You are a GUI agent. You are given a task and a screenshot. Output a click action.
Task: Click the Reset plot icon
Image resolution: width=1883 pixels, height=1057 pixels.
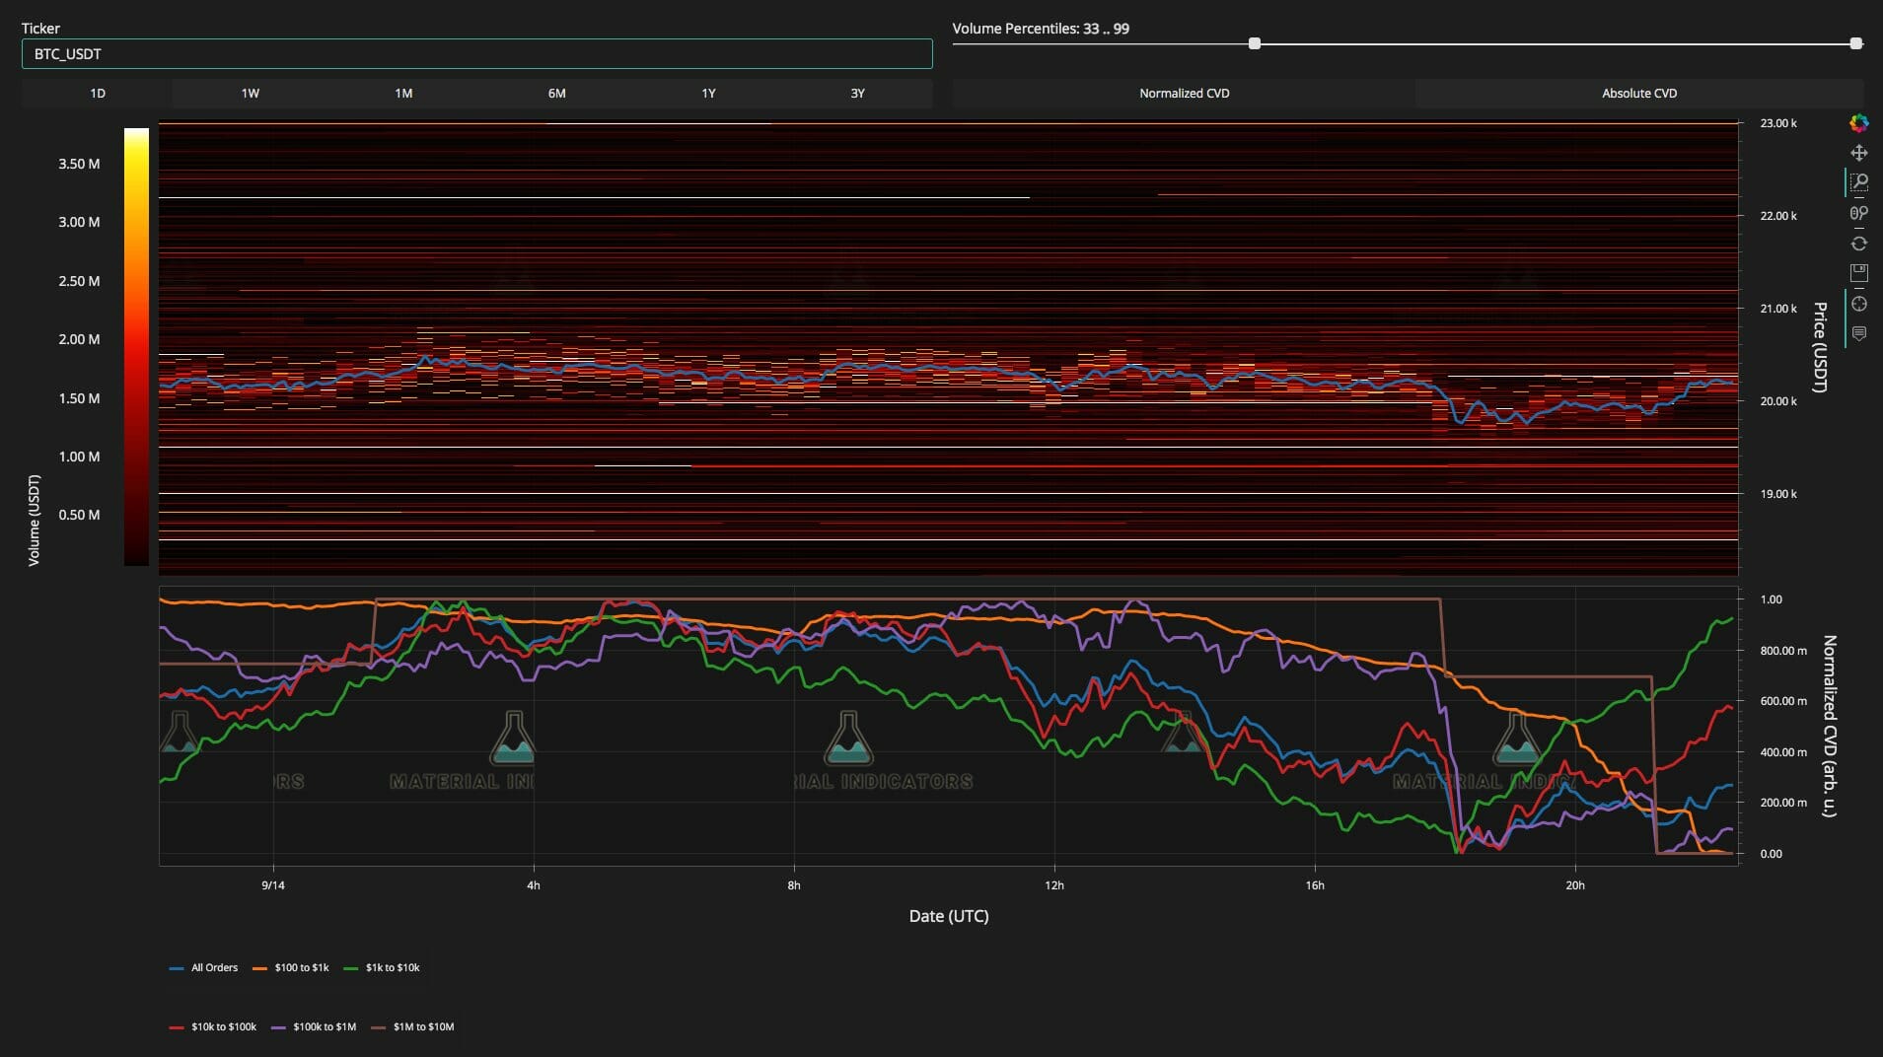click(x=1858, y=244)
